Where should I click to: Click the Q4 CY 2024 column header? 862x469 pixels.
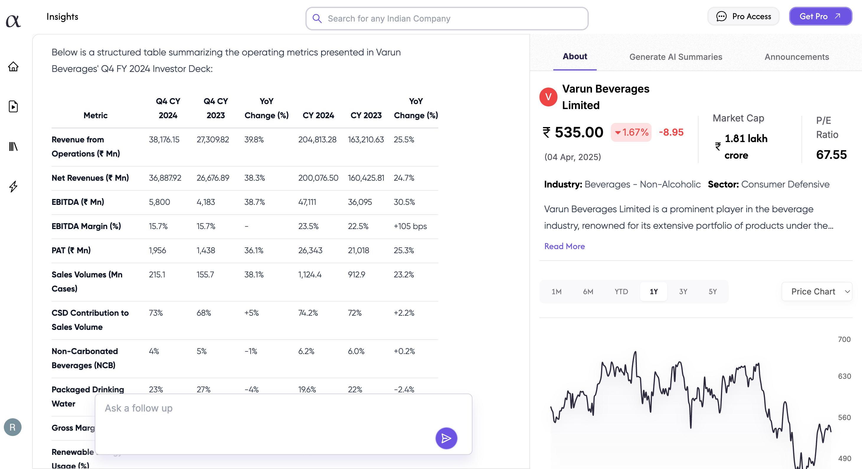pos(168,108)
